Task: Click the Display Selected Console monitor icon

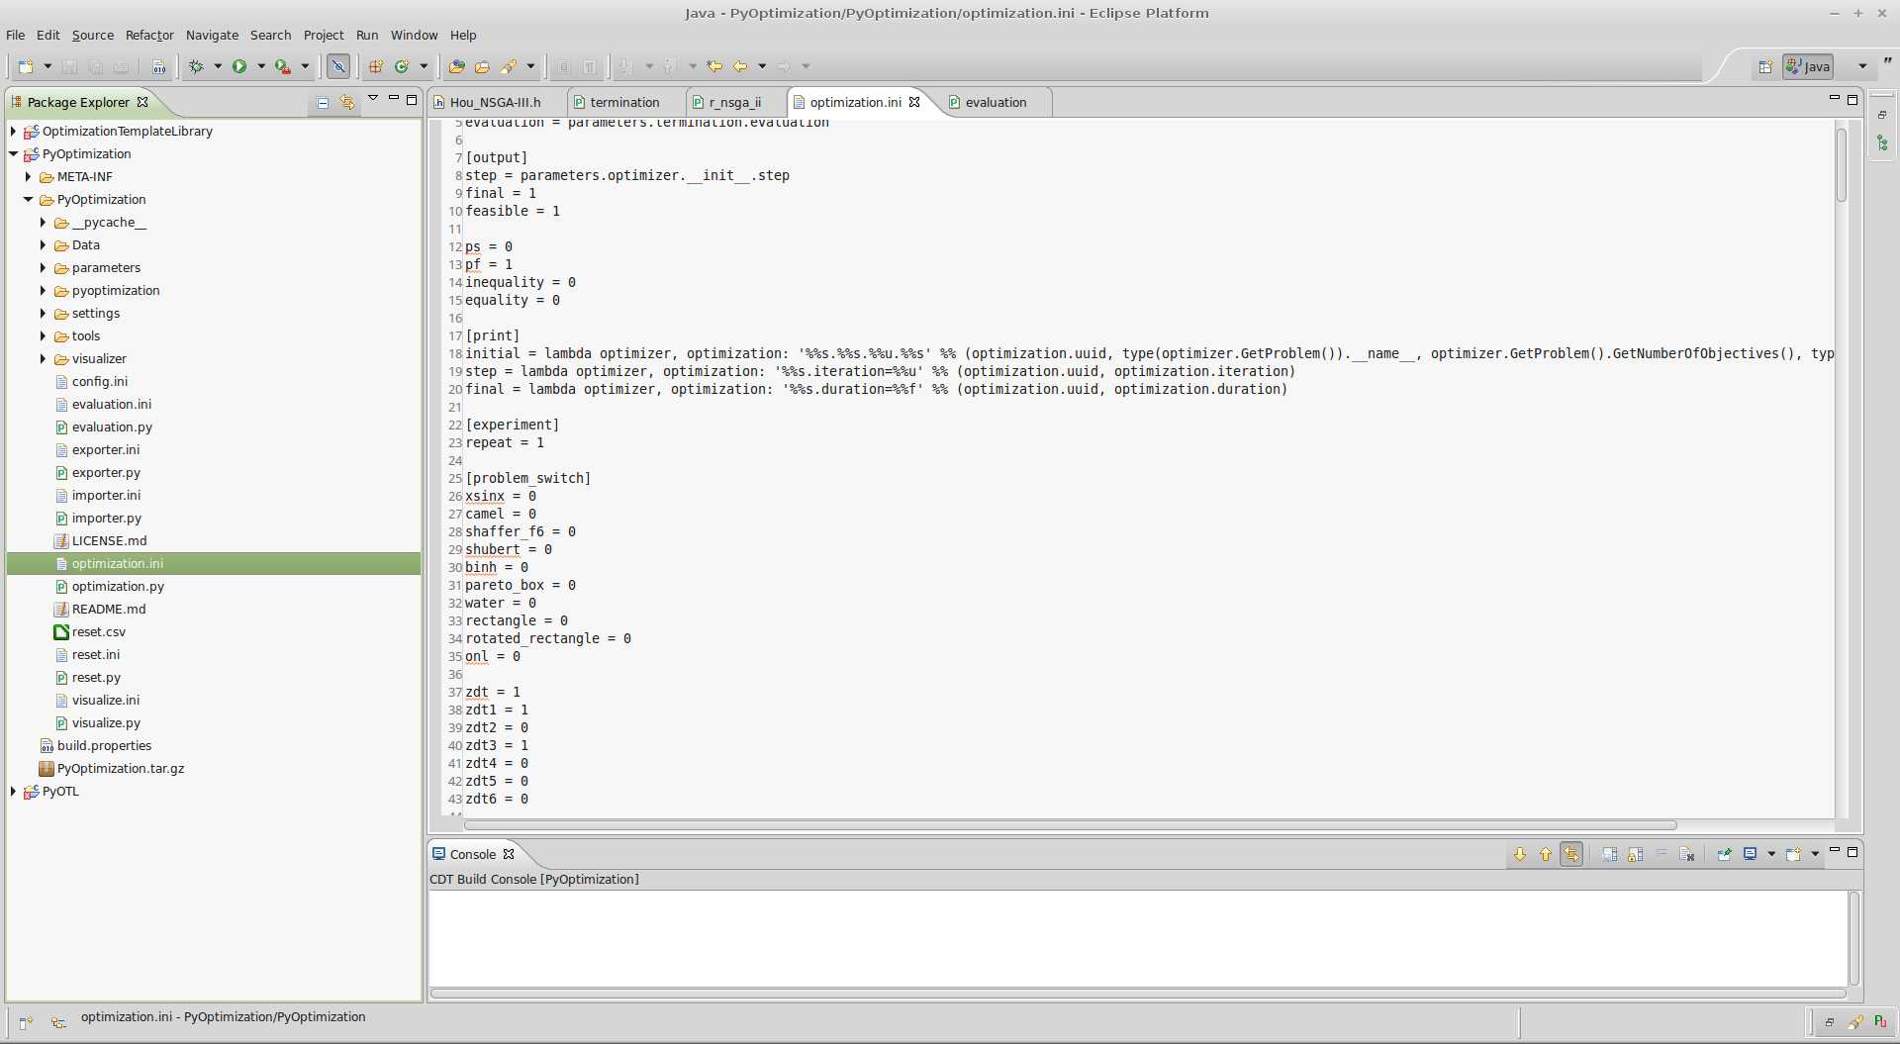Action: click(x=1750, y=854)
